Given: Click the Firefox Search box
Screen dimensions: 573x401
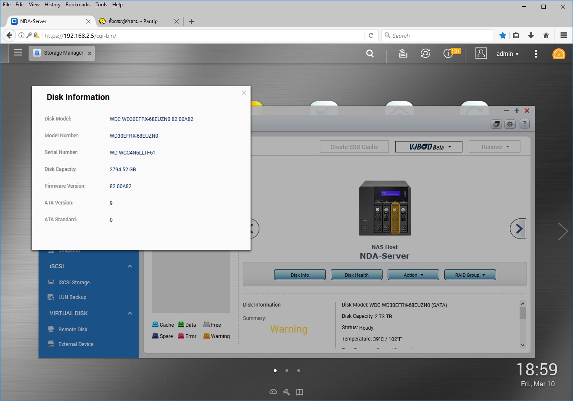Looking at the screenshot, I should point(437,36).
